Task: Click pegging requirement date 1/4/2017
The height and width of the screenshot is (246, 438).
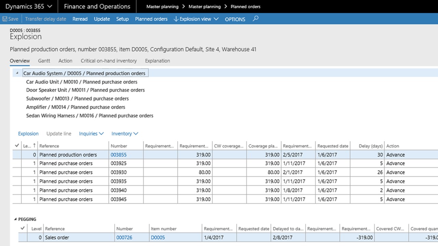Action: point(219,237)
